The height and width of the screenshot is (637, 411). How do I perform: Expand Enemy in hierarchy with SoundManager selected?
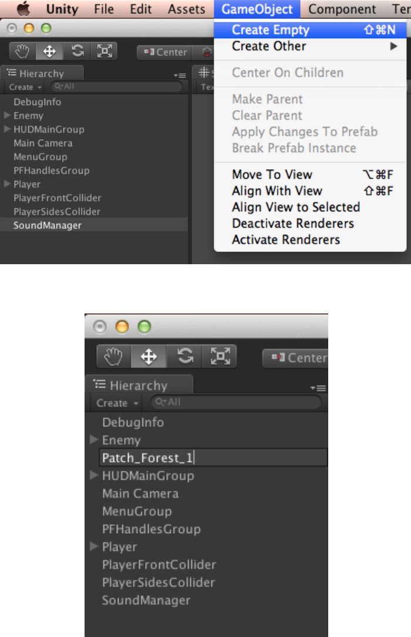click(7, 116)
